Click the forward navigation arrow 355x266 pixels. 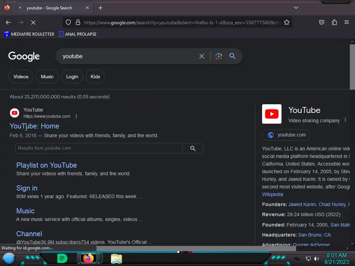(21, 23)
